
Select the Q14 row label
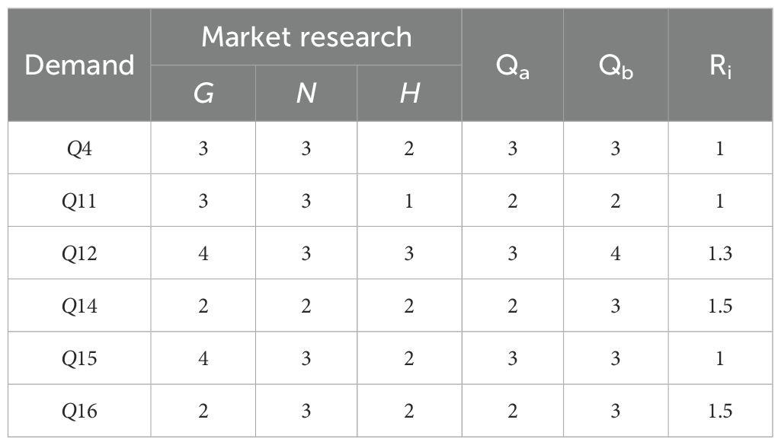(x=79, y=306)
